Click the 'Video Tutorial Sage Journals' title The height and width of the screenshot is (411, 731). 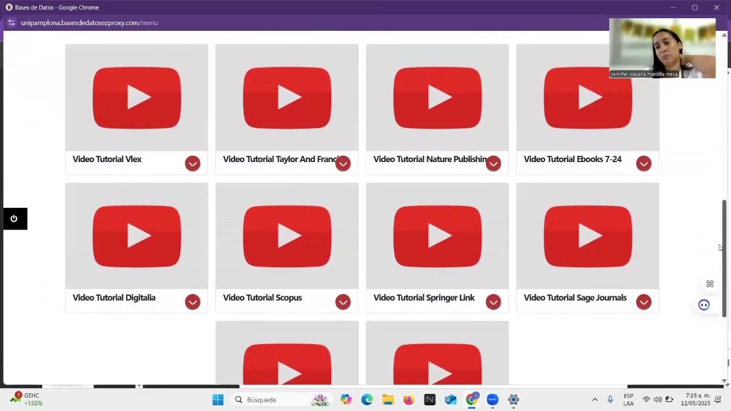575,297
